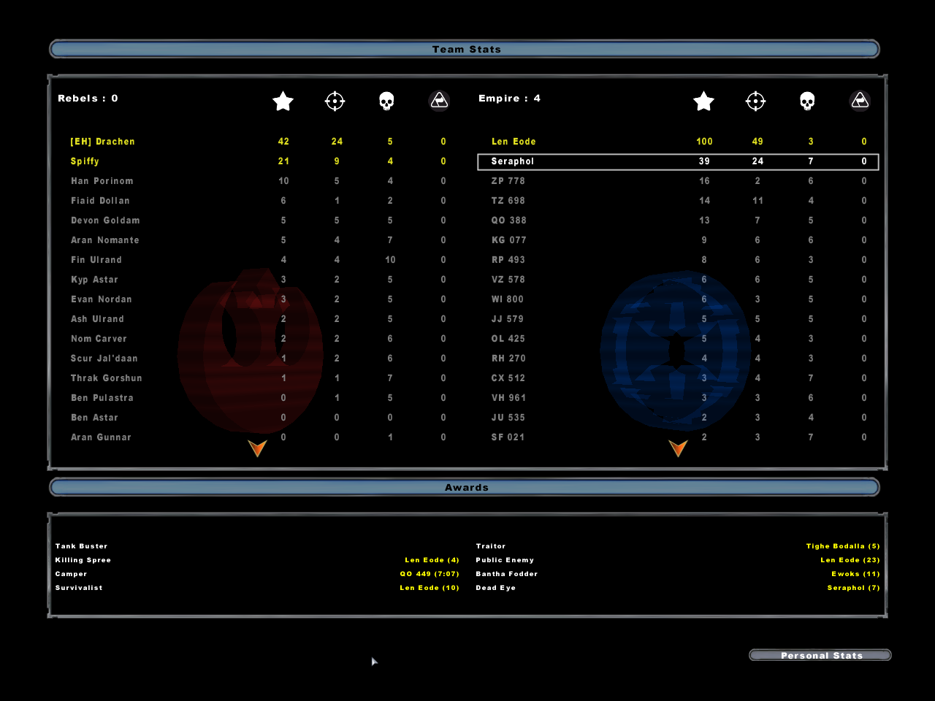Click Len Eode's score of 100
Screen dimensions: 935x701
tap(704, 142)
